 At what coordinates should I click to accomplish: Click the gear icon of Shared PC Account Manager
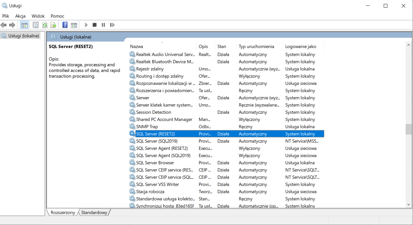coord(132,119)
